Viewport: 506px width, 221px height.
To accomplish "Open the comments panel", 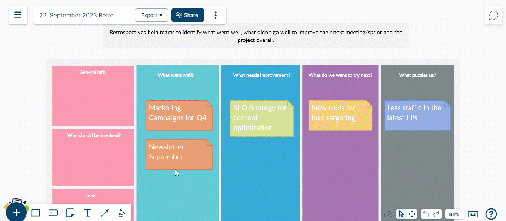I will click(493, 15).
